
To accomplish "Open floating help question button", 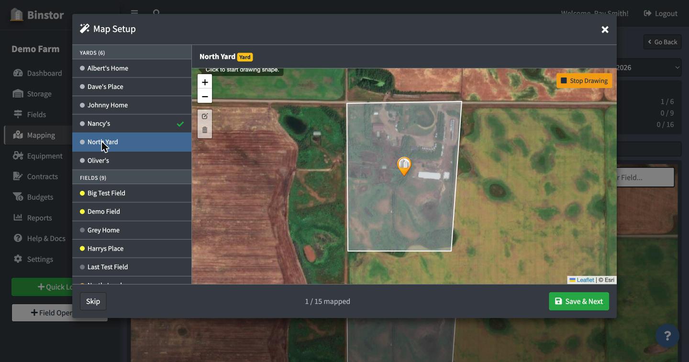I will (x=667, y=336).
